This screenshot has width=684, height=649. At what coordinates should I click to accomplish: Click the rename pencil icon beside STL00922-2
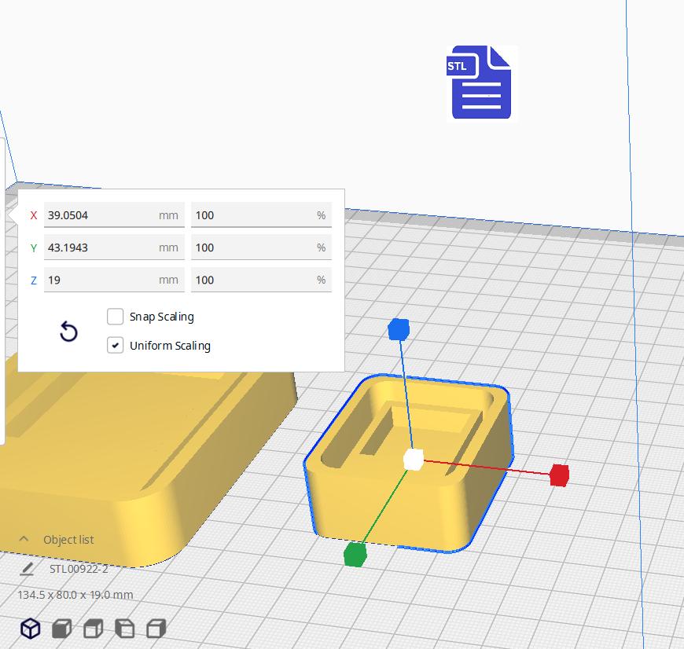tap(27, 567)
